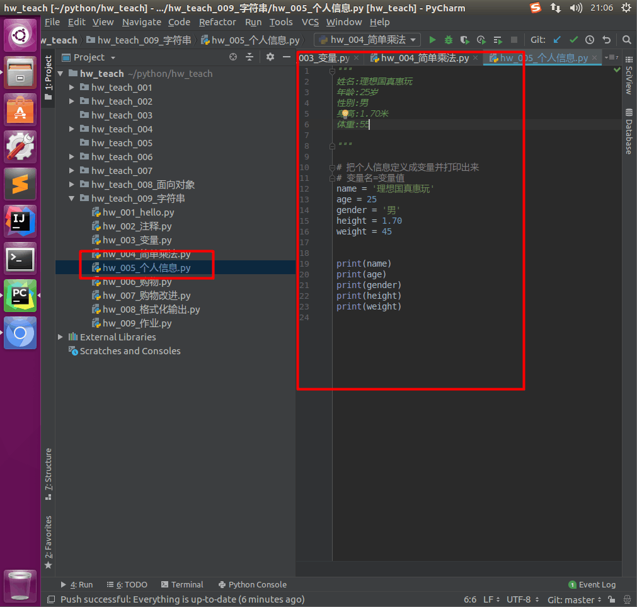
Task: Open the Event Log
Action: pyautogui.click(x=592, y=585)
